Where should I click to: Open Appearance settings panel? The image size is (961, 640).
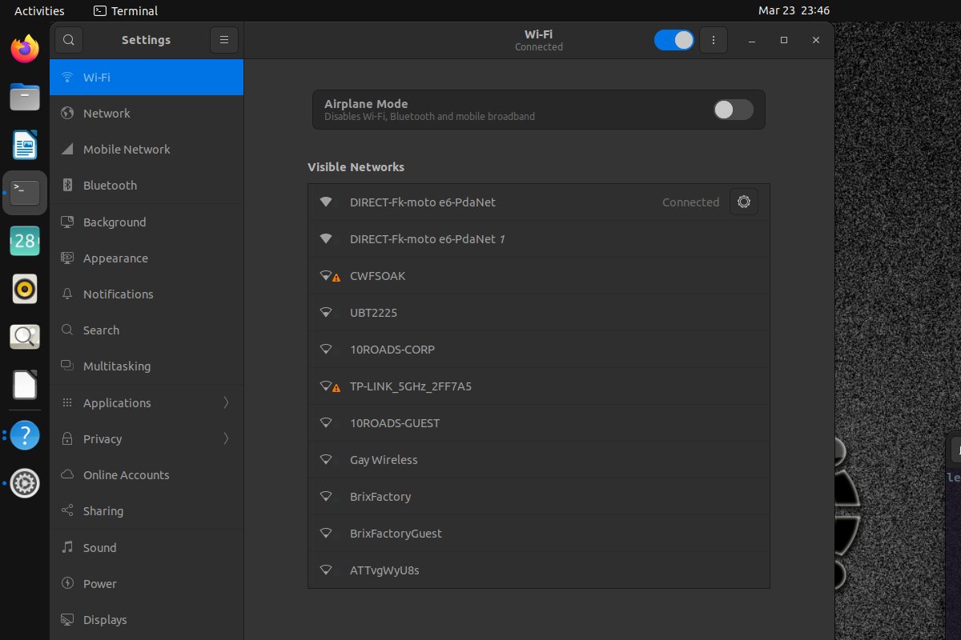[147, 258]
